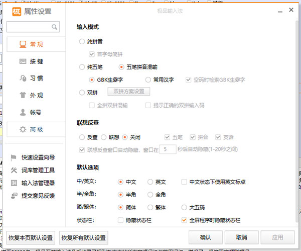Open the 习惯 settings mouse icon
Image resolution: width=301 pixels, height=251 pixels.
(23, 78)
